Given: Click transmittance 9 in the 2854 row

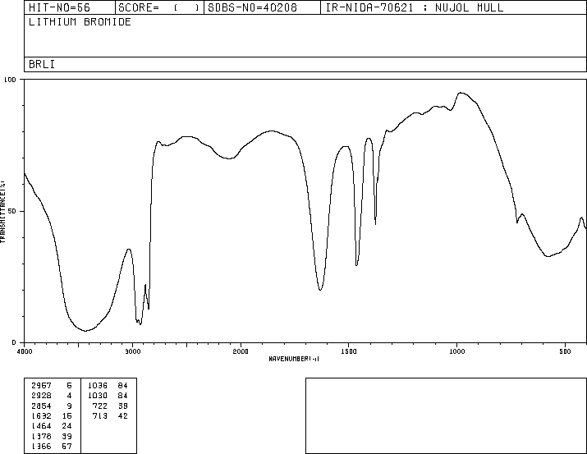Looking at the screenshot, I should [69, 406].
